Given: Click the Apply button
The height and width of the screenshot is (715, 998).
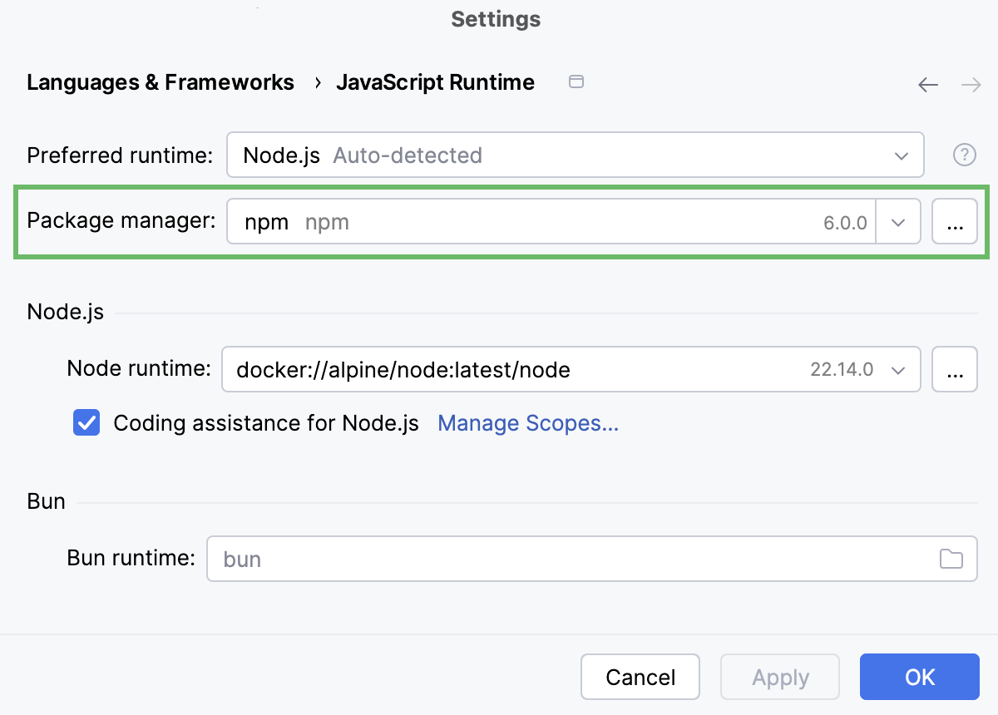Looking at the screenshot, I should pos(779,677).
